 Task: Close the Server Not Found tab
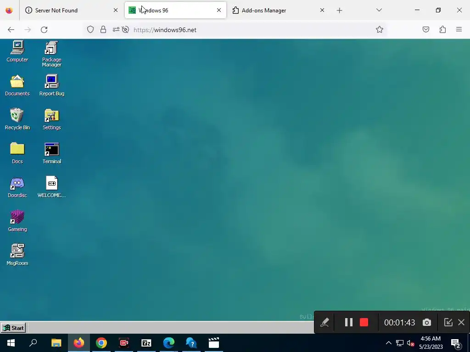(116, 10)
